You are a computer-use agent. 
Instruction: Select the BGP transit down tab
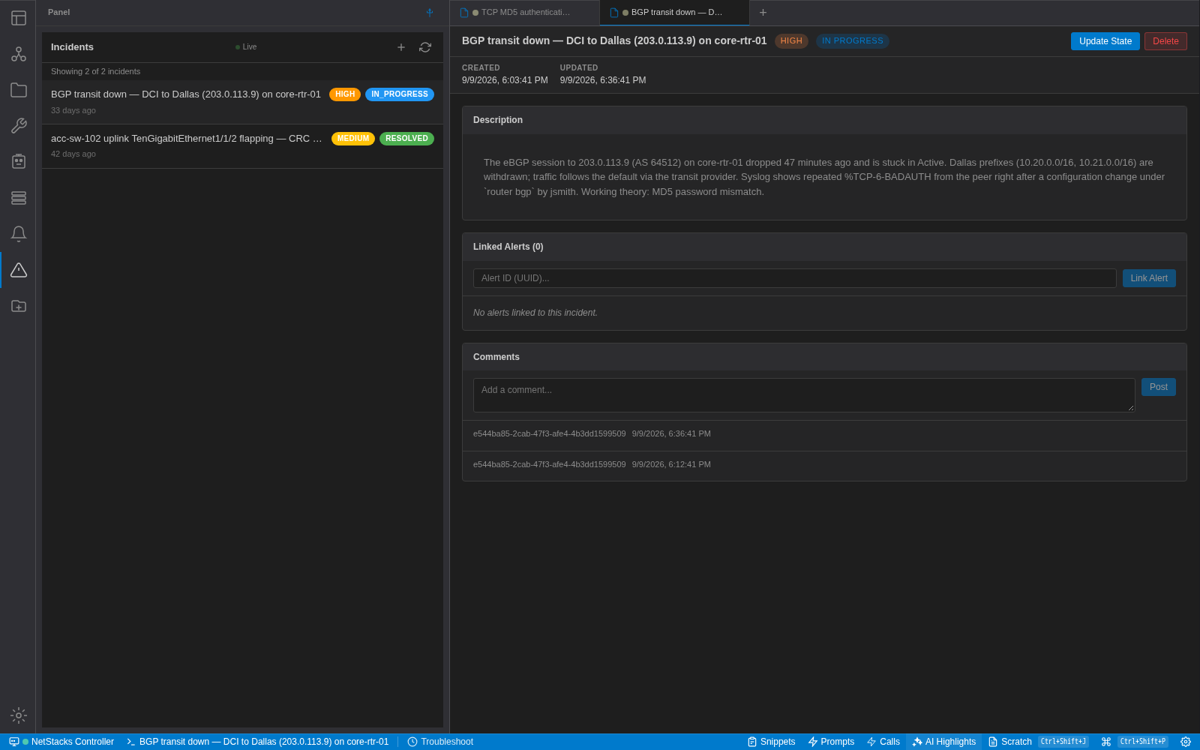coord(674,13)
